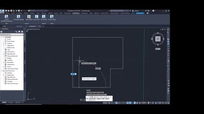204x114 pixels.
Task: Switch to Drawing1 document tab
Action: (19, 26)
